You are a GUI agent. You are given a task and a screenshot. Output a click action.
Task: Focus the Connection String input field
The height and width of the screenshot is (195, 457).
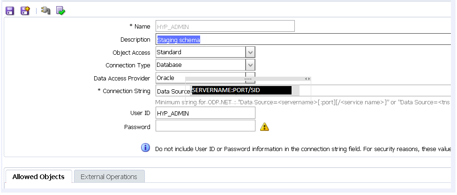tap(375, 91)
